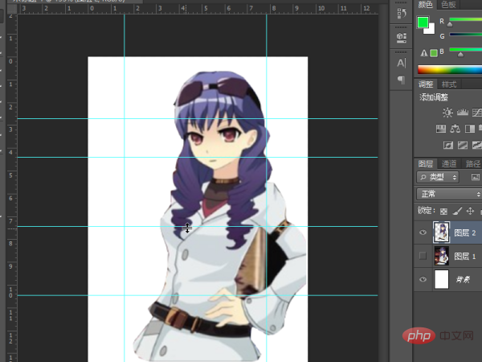Switch to the 调整 tab

426,84
